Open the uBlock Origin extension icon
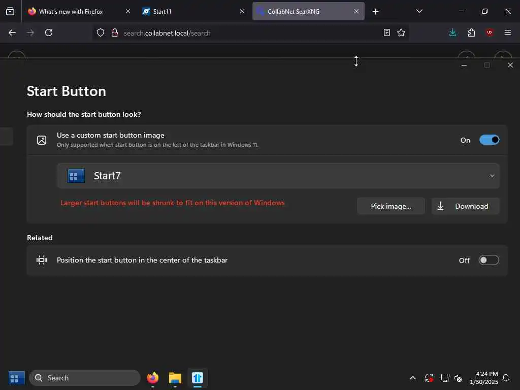 pyautogui.click(x=490, y=32)
